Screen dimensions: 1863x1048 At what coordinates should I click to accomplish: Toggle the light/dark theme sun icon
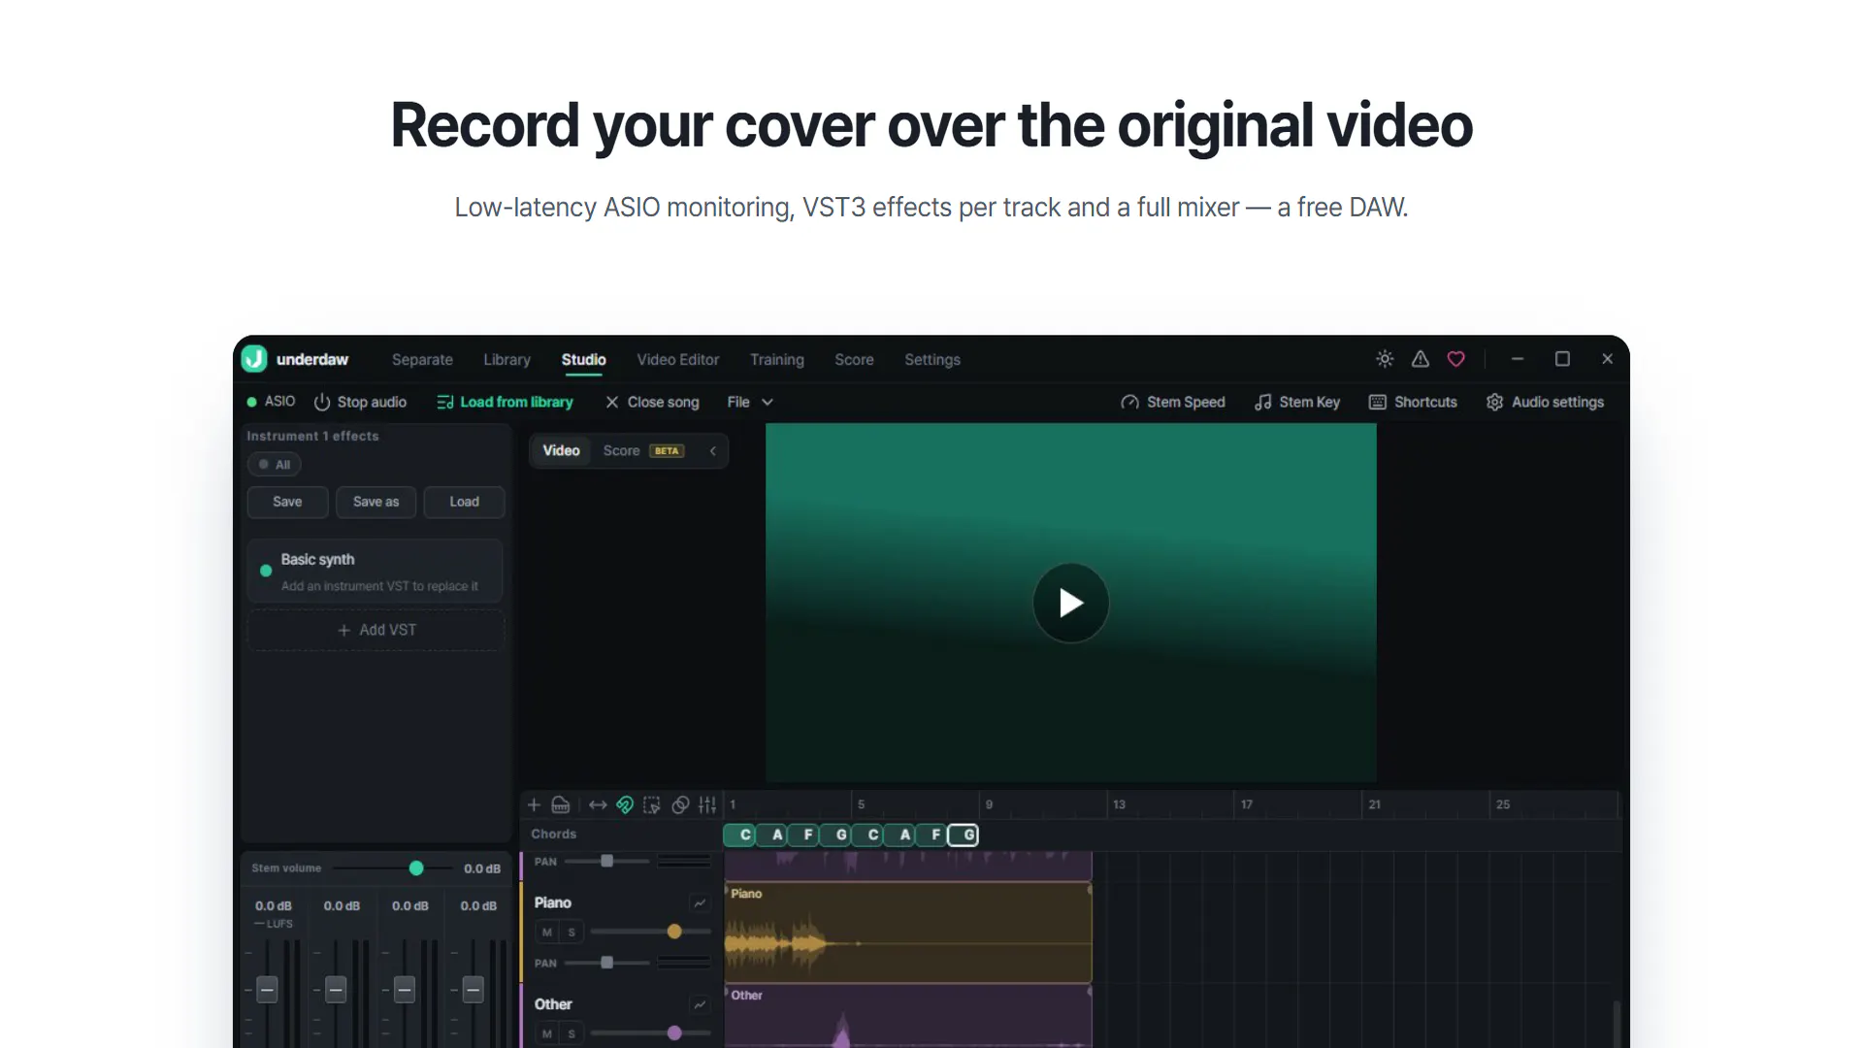pos(1385,359)
